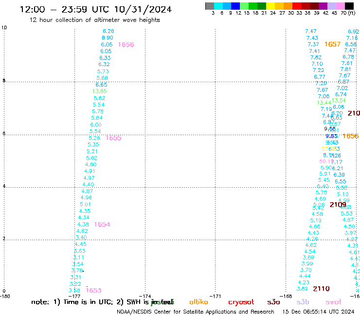
Task: Click the wave height value 3.70
Action: click(x=306, y=270)
